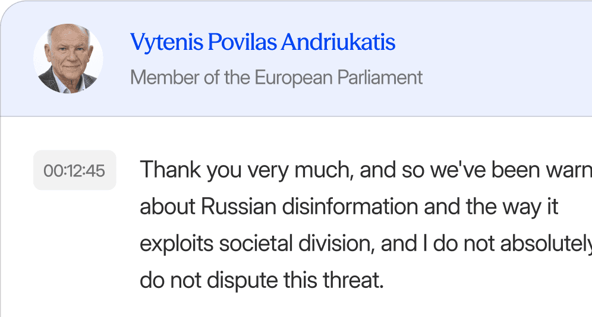Select the word 'Andriukatis' in the speaker name
592x317 pixels.
click(x=338, y=42)
